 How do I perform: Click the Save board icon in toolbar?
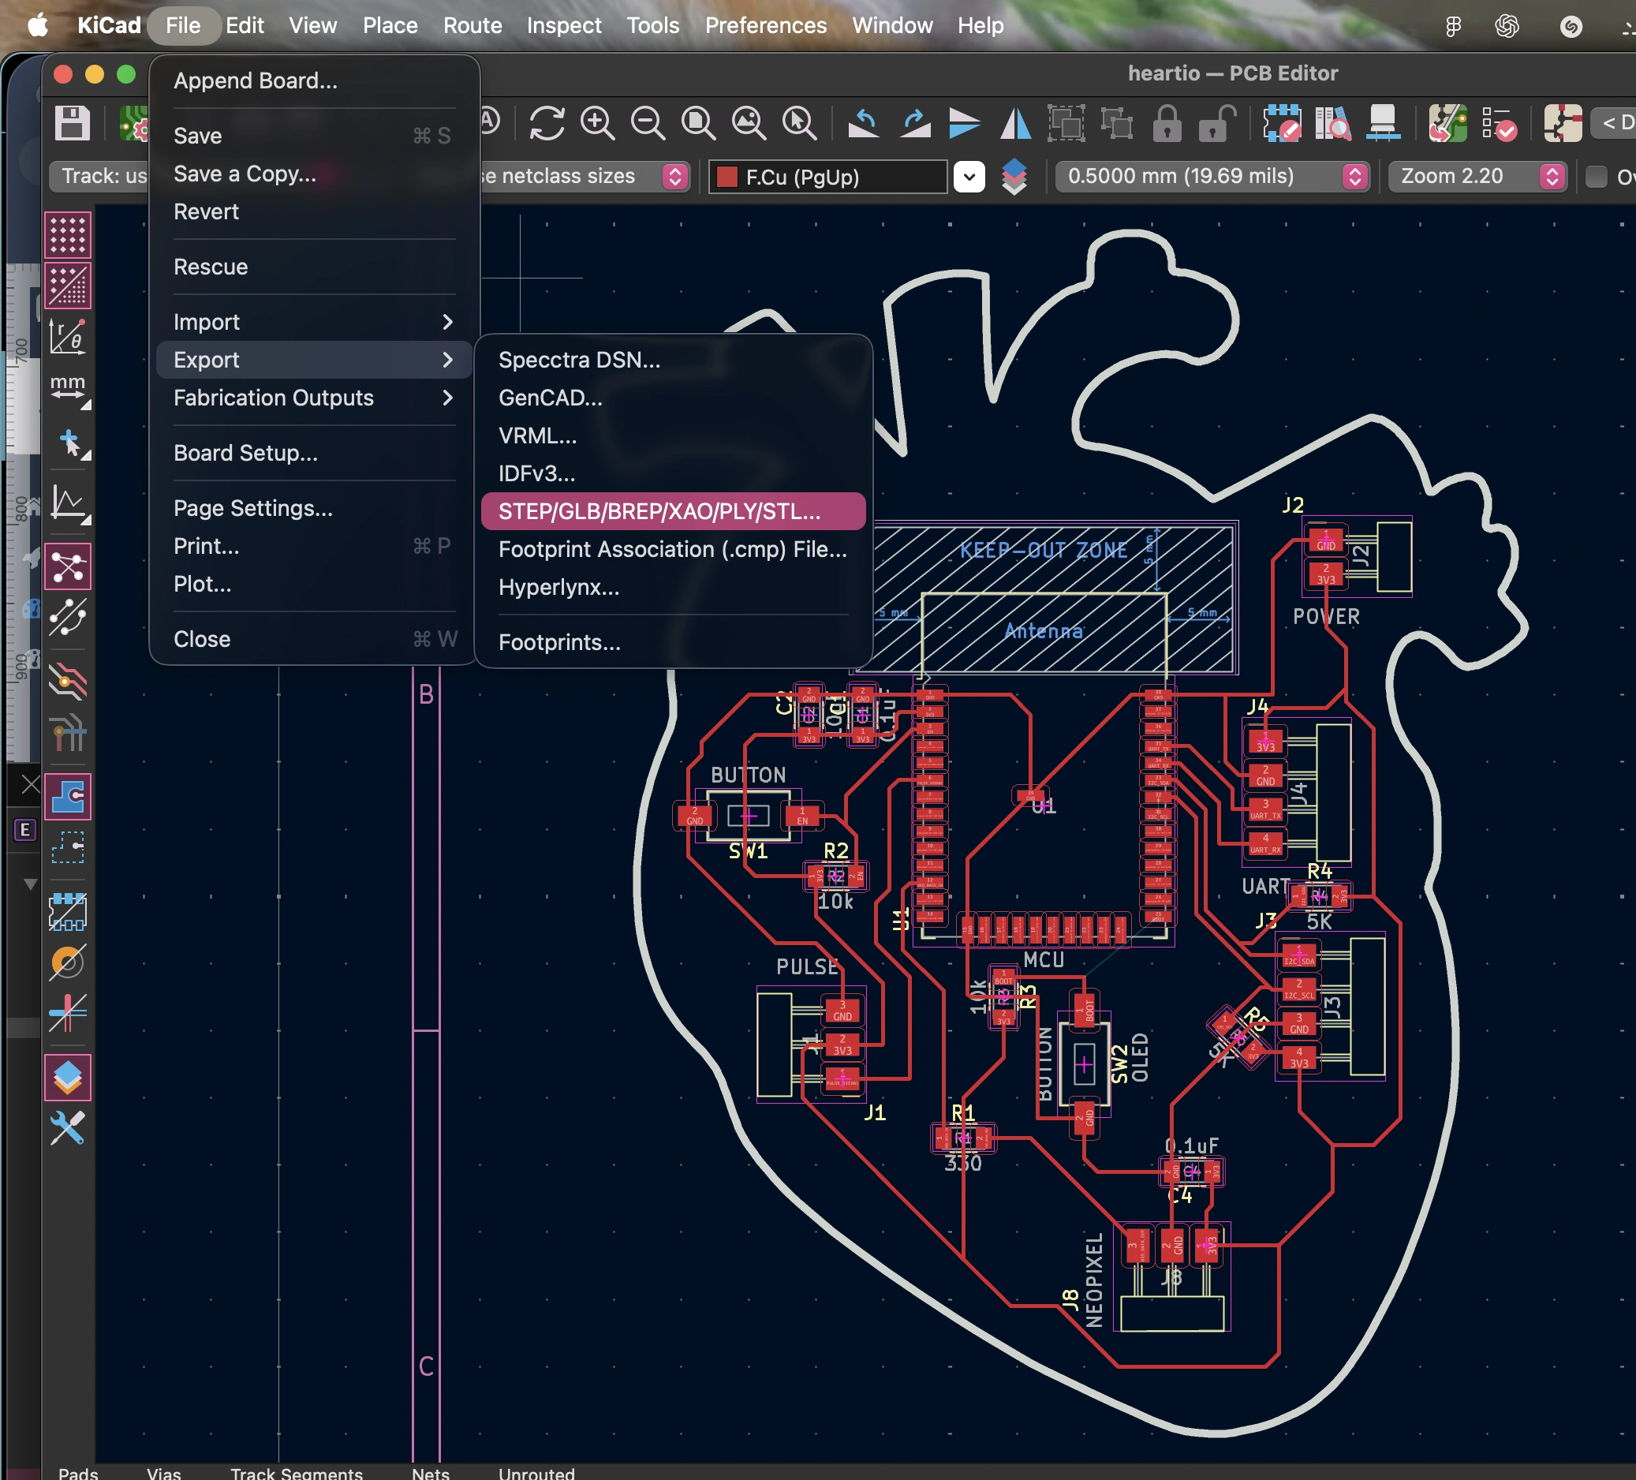pos(73,123)
